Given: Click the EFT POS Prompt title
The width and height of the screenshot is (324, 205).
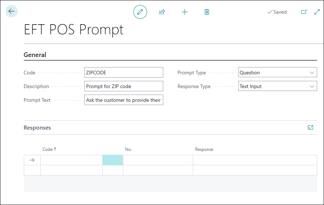Looking at the screenshot, I should tap(74, 29).
